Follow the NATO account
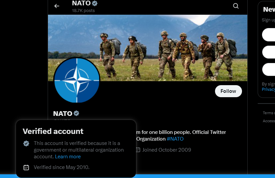Image resolution: width=275 pixels, height=178 pixels. click(x=228, y=91)
